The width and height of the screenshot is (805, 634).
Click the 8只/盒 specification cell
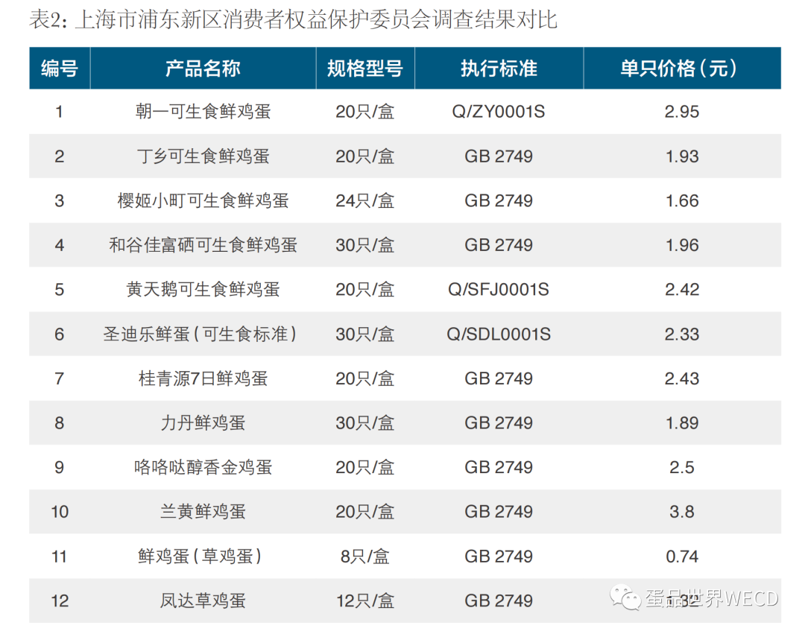(364, 557)
